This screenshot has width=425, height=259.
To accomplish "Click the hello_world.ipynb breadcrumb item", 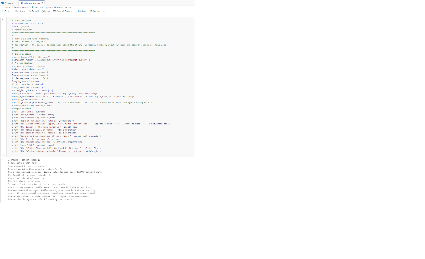I will click(41, 7).
